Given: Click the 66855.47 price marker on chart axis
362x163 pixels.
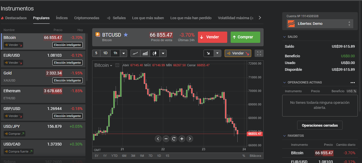Looking at the screenshot, I should pos(255,134).
